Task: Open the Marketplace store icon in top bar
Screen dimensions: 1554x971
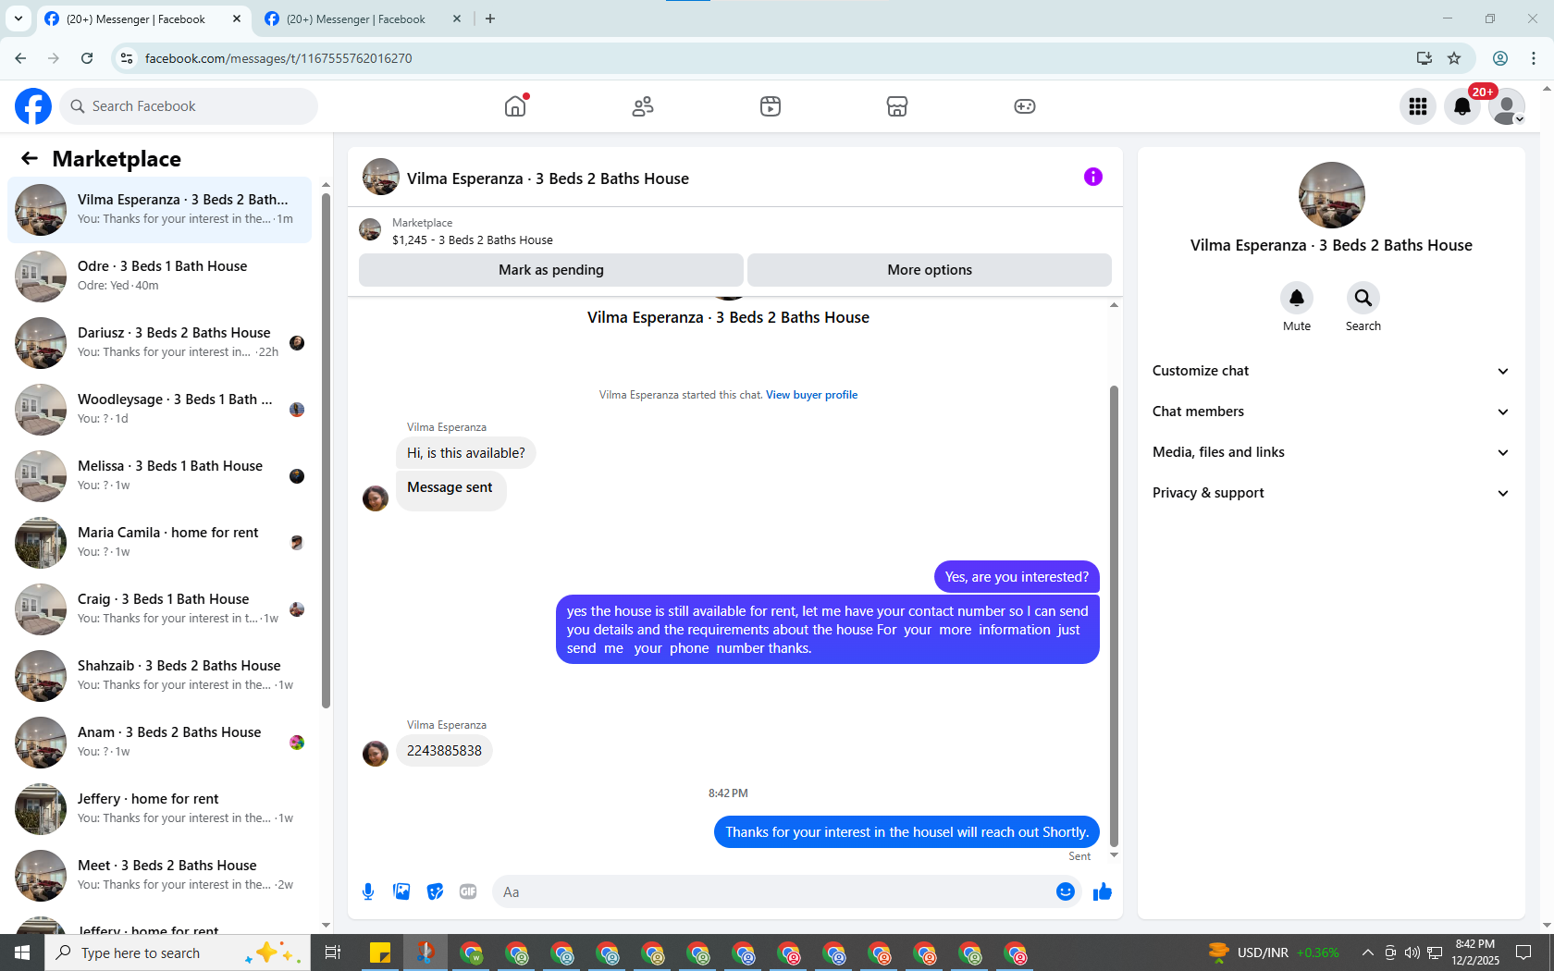Action: click(897, 106)
